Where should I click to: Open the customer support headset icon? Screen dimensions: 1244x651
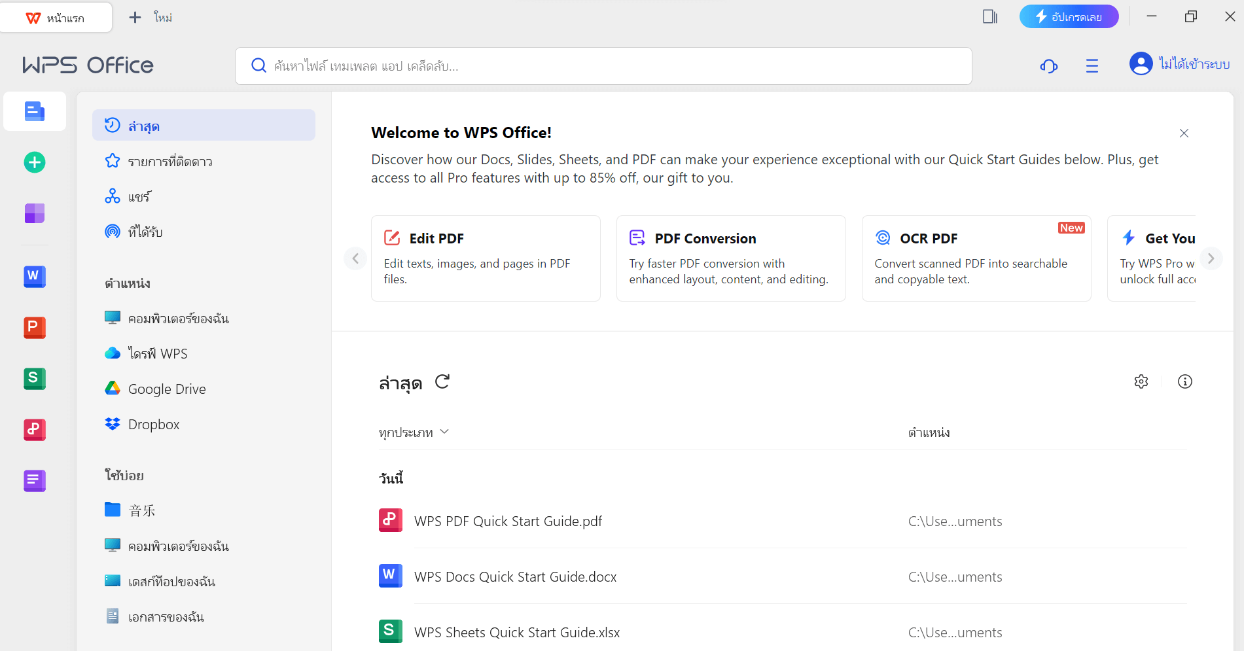(1049, 65)
